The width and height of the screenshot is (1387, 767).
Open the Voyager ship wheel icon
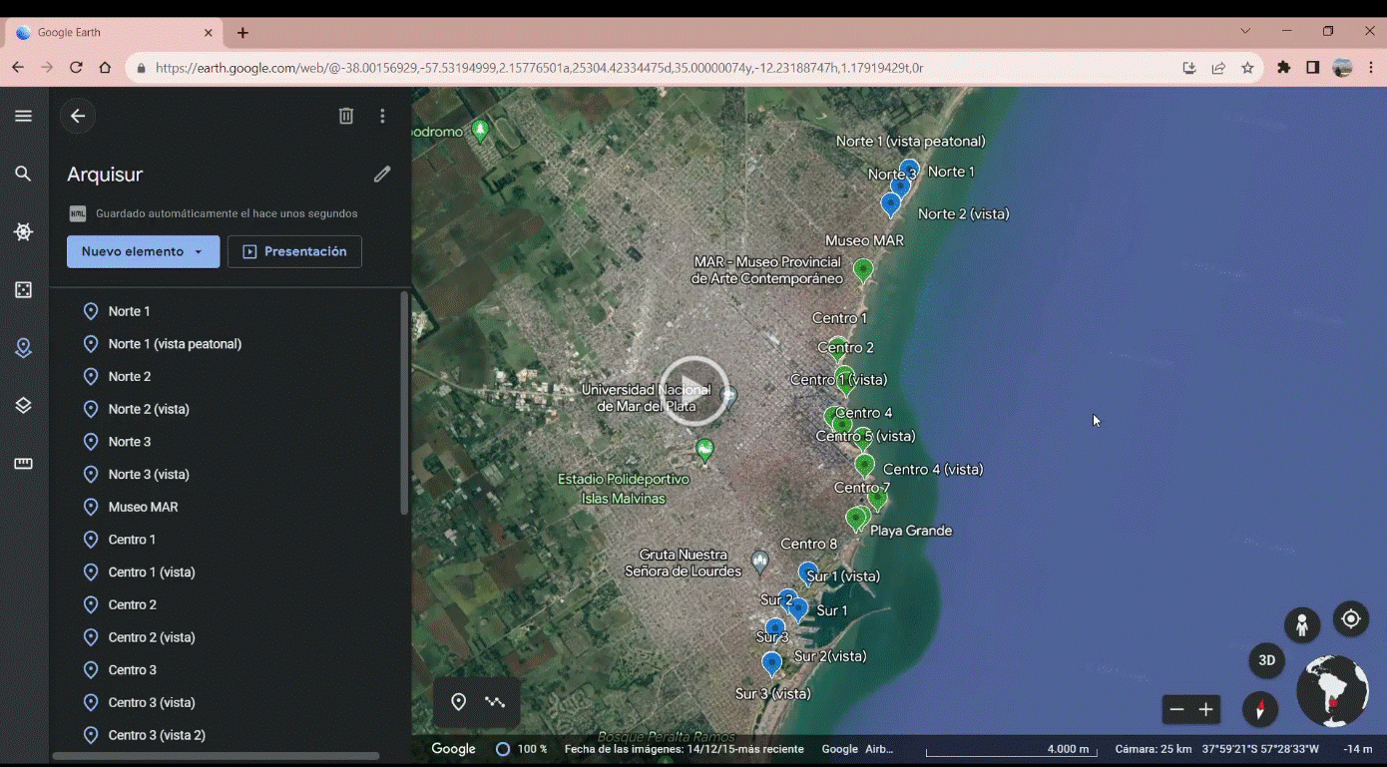(x=23, y=231)
